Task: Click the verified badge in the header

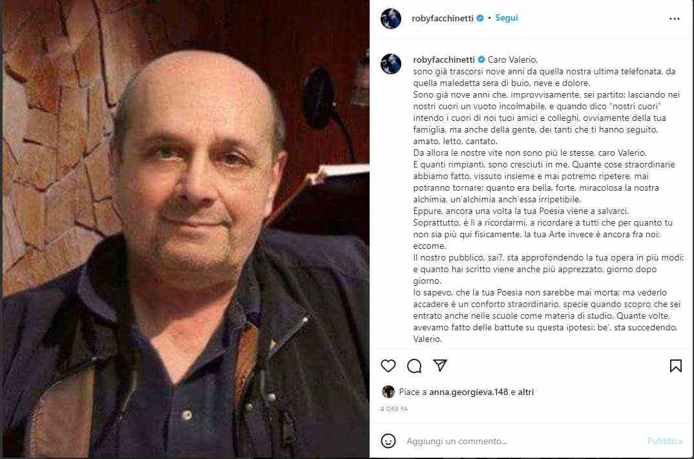Action: (x=479, y=18)
